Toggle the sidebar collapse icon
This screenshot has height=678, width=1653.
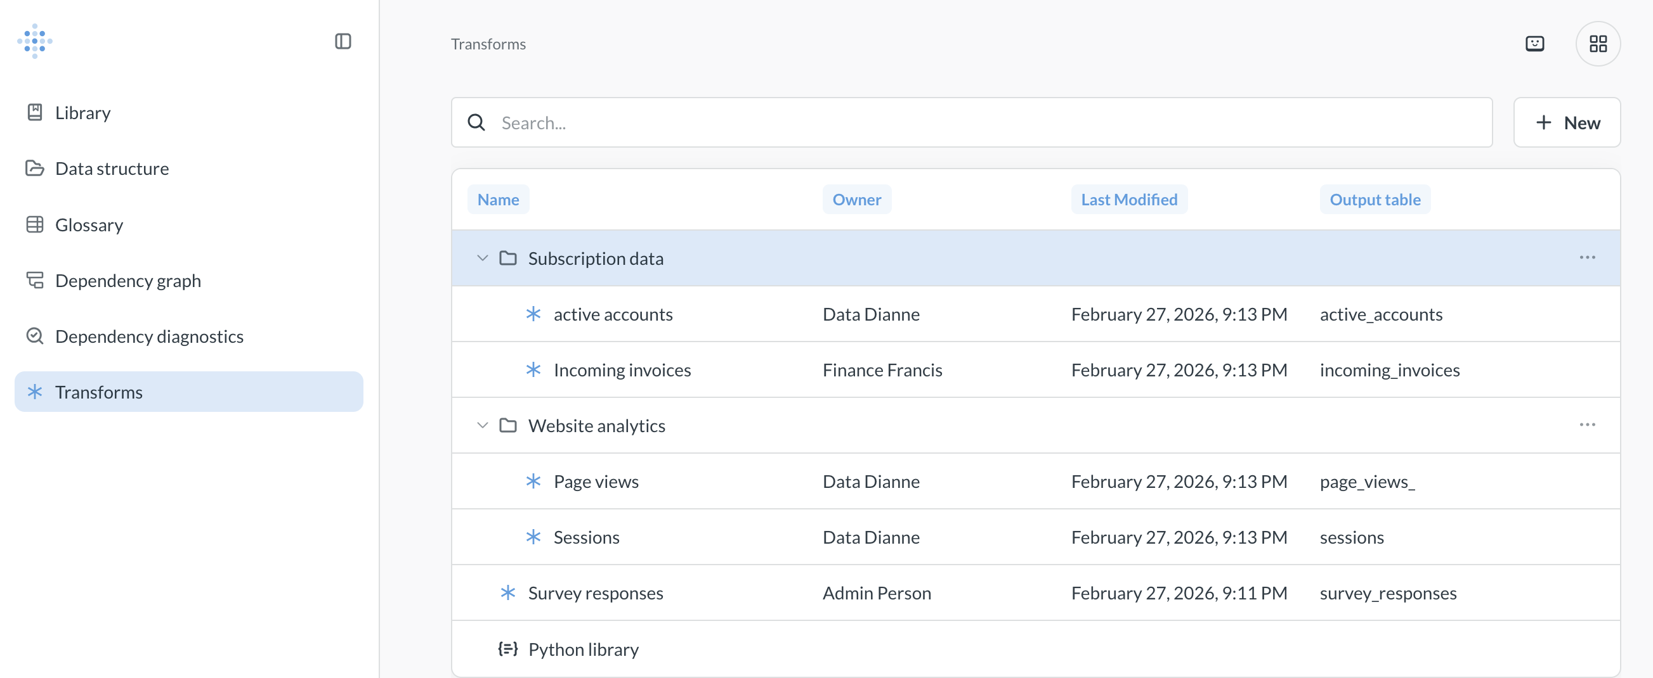coord(343,42)
